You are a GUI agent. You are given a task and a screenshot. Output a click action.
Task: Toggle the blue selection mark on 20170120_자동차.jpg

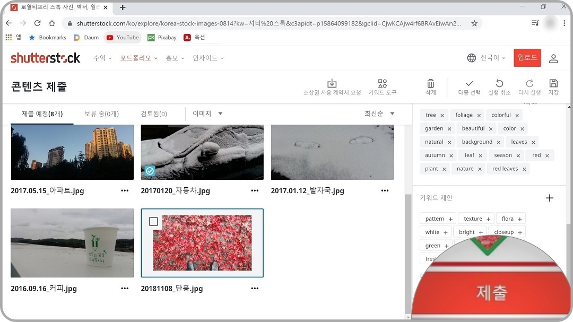149,171
